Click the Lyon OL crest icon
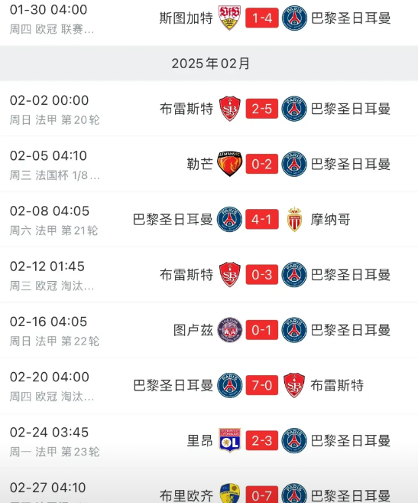The width and height of the screenshot is (418, 503). (230, 440)
